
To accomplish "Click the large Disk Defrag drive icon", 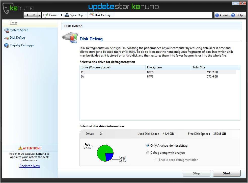I will 70,38.
